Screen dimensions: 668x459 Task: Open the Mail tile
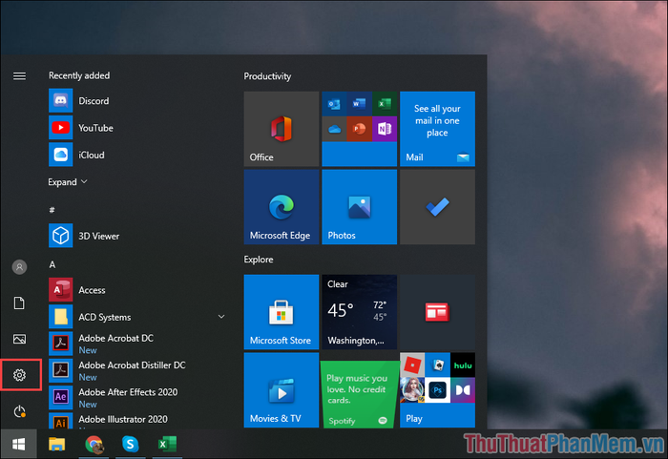tap(437, 129)
